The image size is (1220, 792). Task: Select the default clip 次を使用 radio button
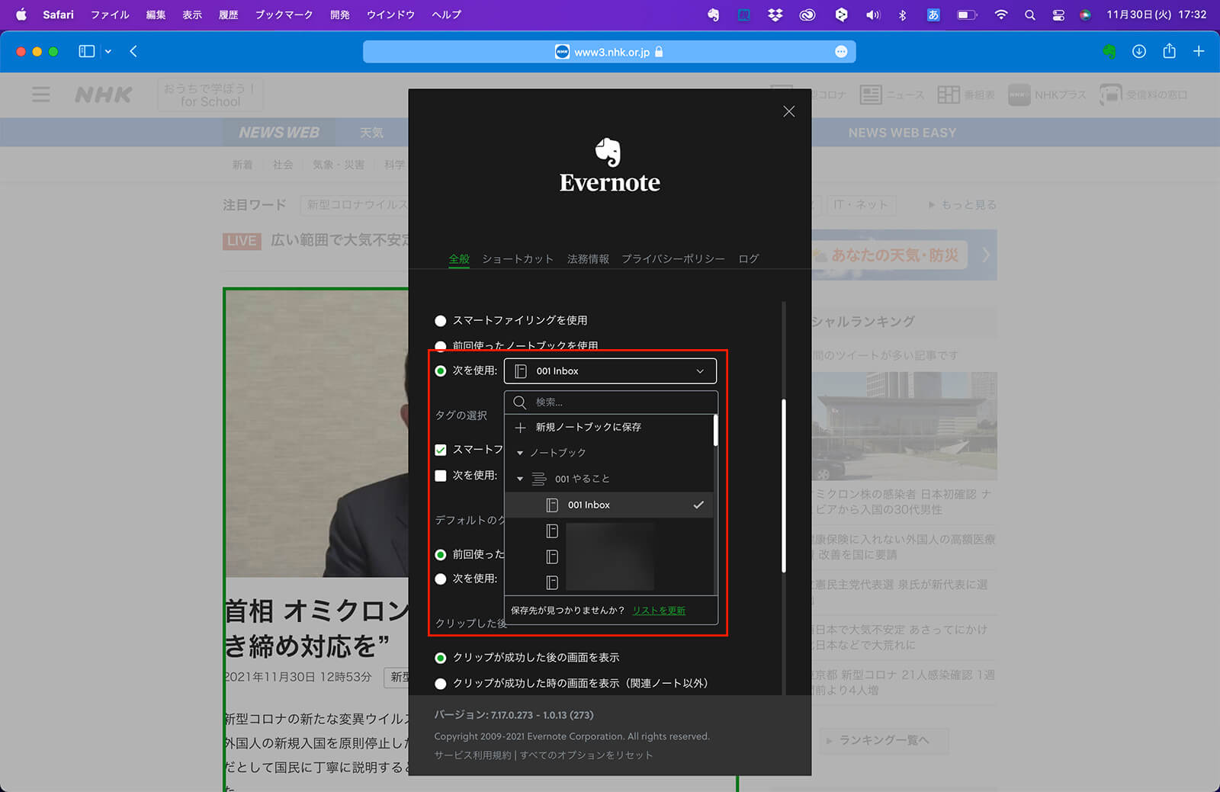pyautogui.click(x=440, y=579)
